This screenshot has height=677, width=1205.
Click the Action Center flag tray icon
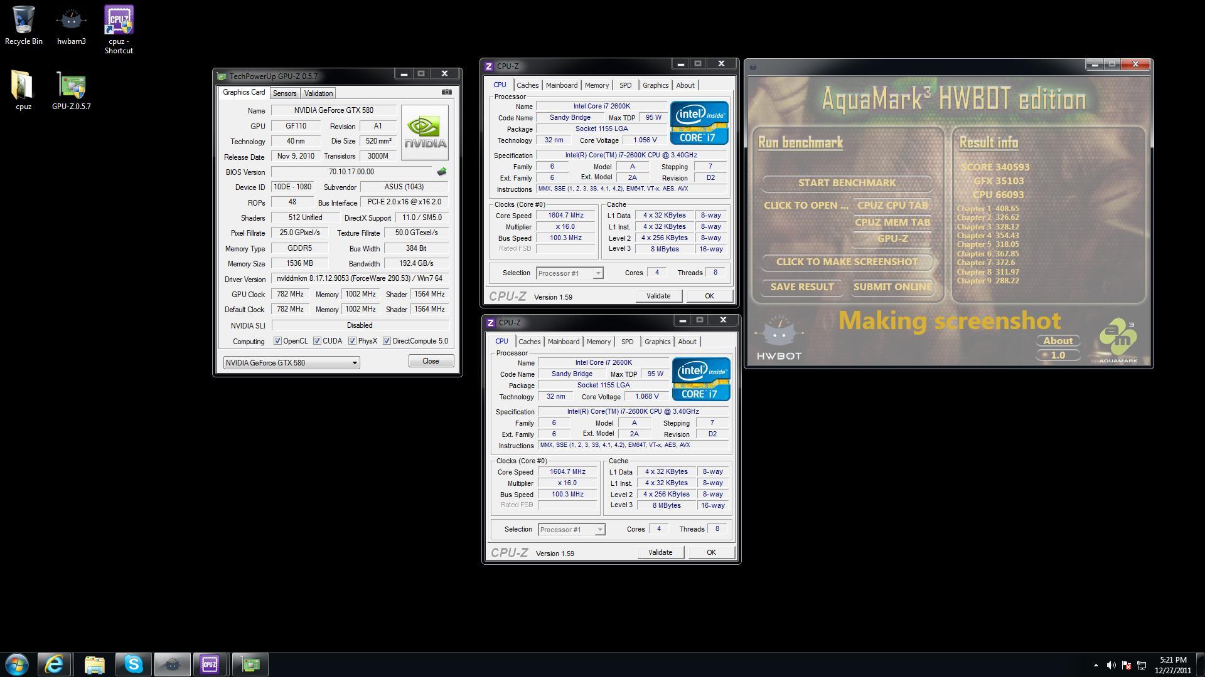click(x=1127, y=665)
